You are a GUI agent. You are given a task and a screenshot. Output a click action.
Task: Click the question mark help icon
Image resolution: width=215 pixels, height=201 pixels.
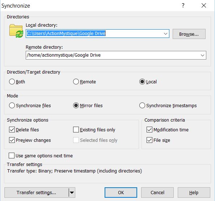[183, 6]
